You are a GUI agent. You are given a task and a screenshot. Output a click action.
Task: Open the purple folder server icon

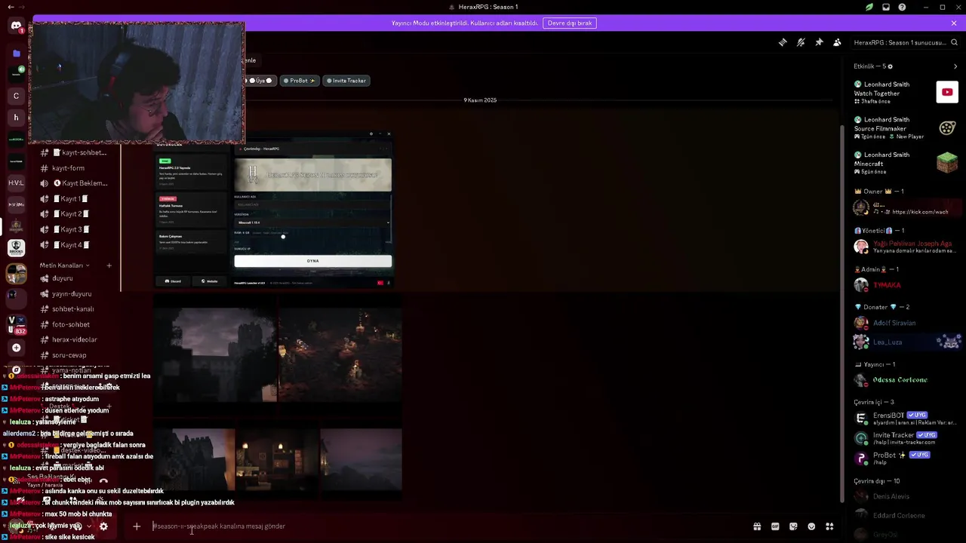(x=16, y=54)
